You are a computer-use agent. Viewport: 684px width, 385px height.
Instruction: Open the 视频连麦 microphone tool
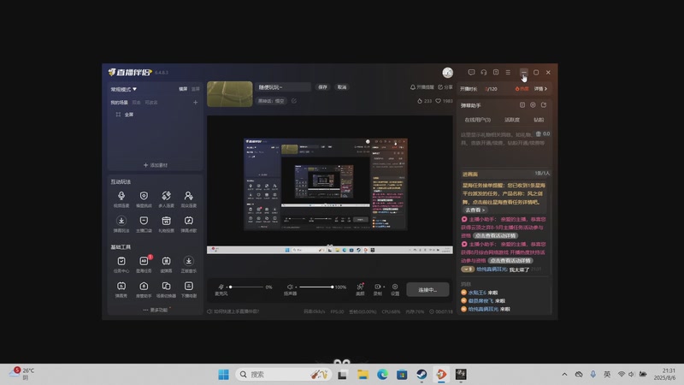tap(121, 198)
